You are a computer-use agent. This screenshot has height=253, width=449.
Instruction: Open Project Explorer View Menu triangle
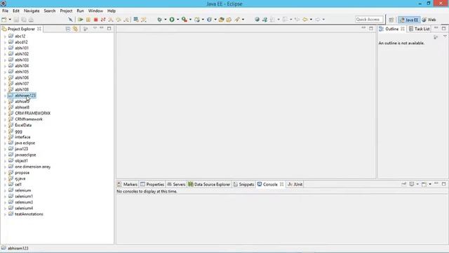pyautogui.click(x=95, y=28)
